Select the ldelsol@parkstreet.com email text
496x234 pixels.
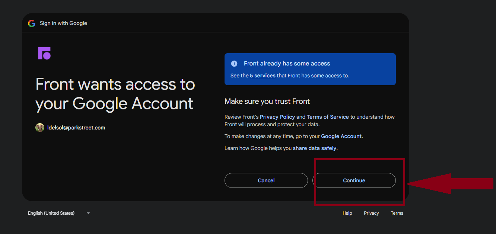click(76, 128)
